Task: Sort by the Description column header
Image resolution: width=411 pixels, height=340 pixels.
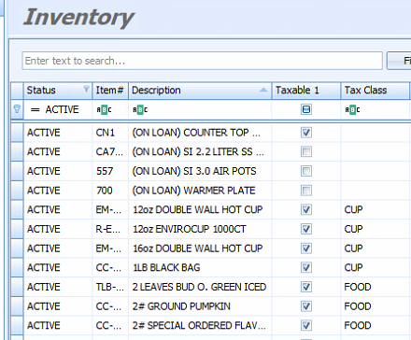Action: [200, 91]
